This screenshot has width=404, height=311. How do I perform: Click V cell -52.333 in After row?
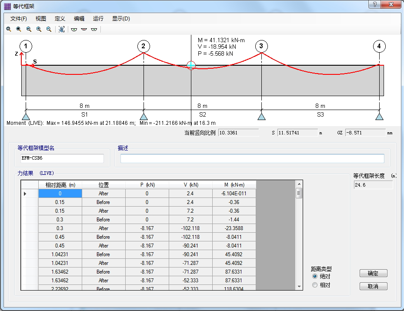pos(190,281)
